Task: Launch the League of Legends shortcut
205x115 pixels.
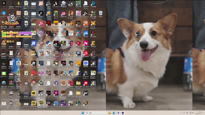Action: click(x=78, y=103)
